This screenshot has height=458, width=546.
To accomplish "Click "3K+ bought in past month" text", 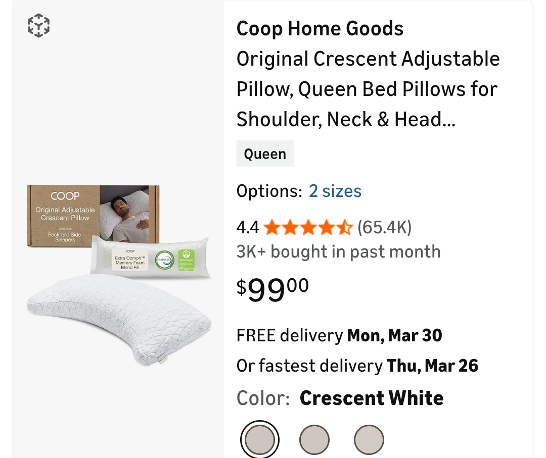I will coord(338,251).
